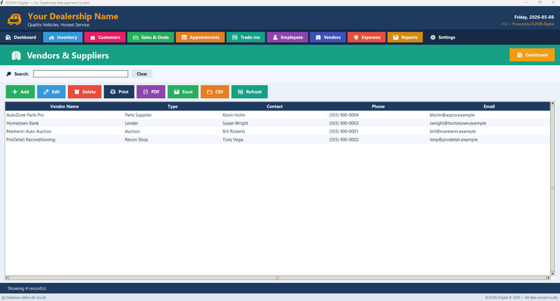This screenshot has width=560, height=301.
Task: Click the search key icon
Action: [9, 74]
